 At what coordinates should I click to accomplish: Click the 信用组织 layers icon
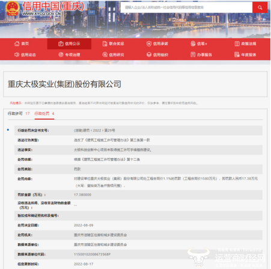[149, 55]
